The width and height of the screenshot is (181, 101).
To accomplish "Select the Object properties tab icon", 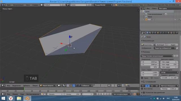I will pyautogui.click(x=158, y=33).
